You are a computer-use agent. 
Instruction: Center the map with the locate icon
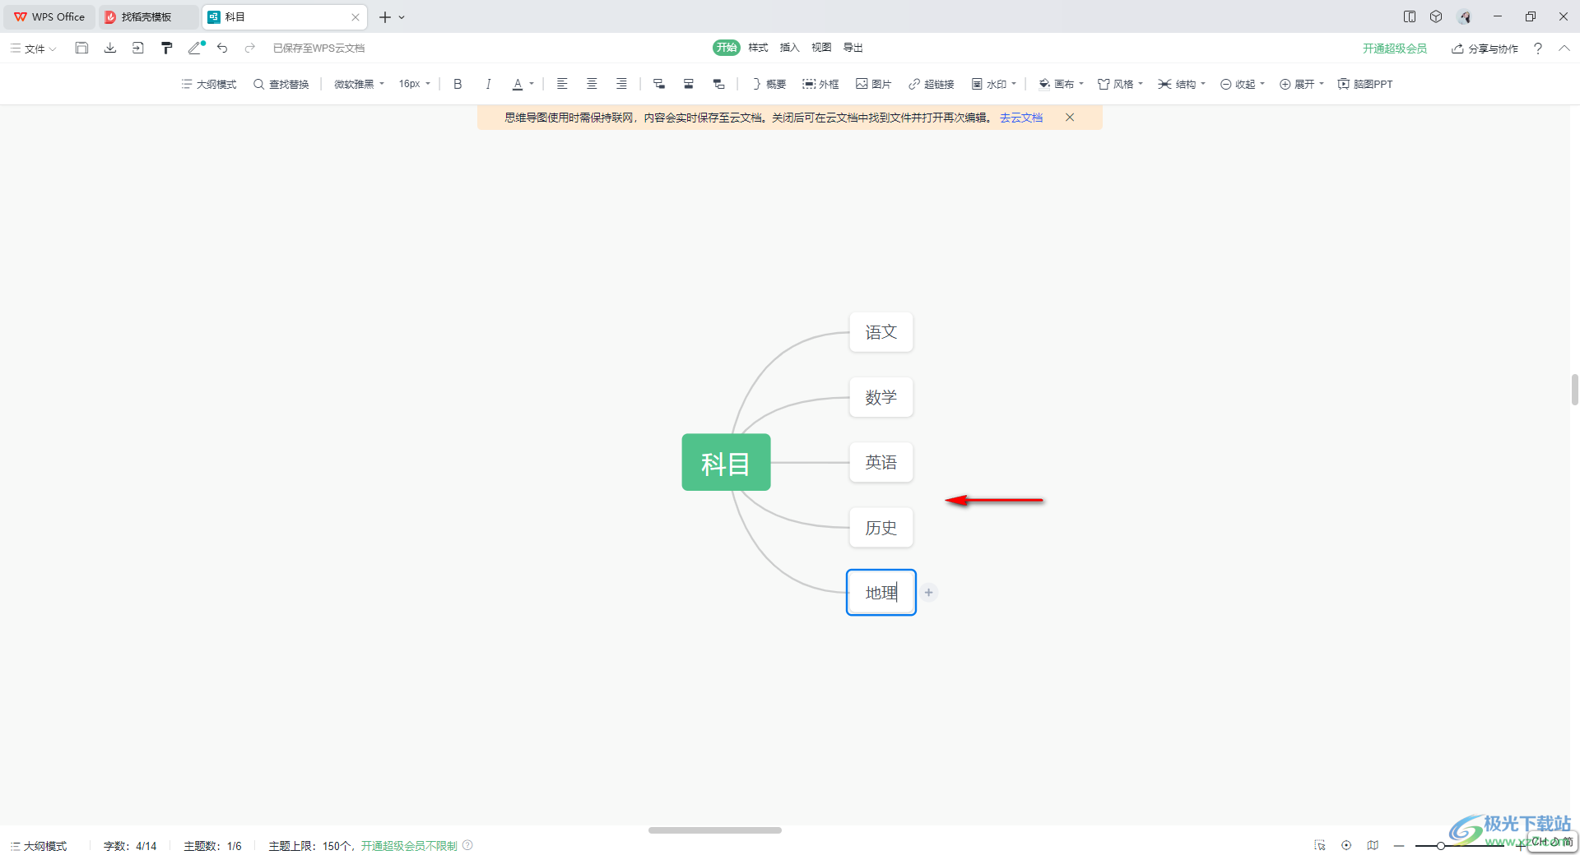click(x=1346, y=845)
